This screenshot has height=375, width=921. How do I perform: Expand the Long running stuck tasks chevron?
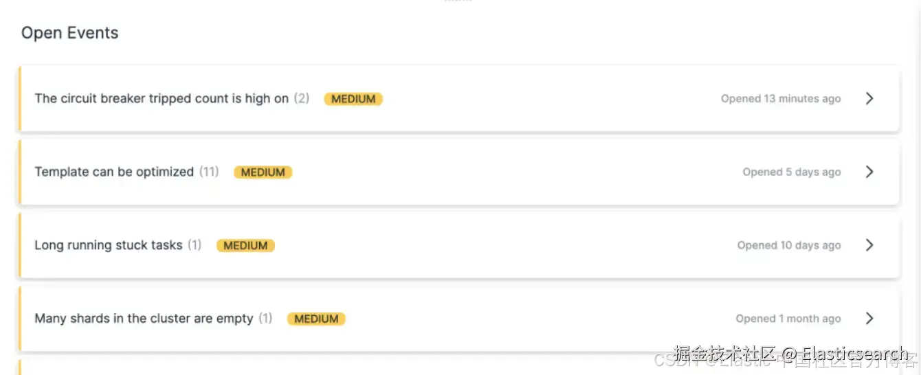869,245
